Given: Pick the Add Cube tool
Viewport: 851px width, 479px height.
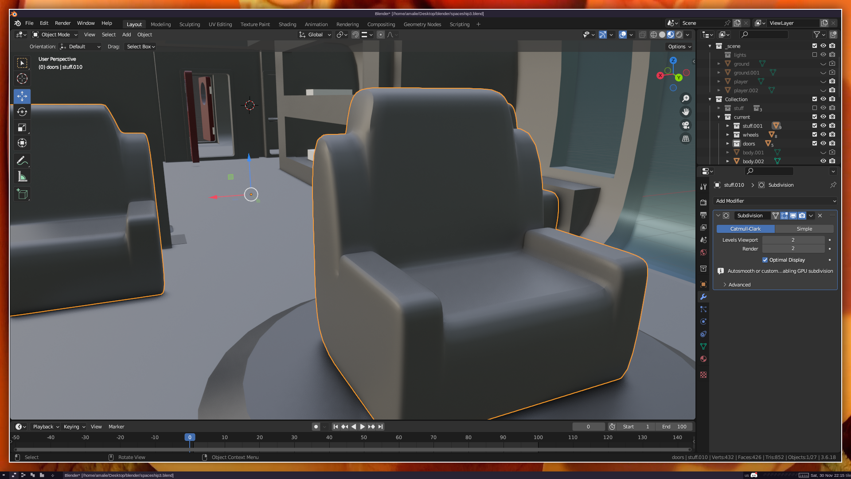Looking at the screenshot, I should point(22,194).
